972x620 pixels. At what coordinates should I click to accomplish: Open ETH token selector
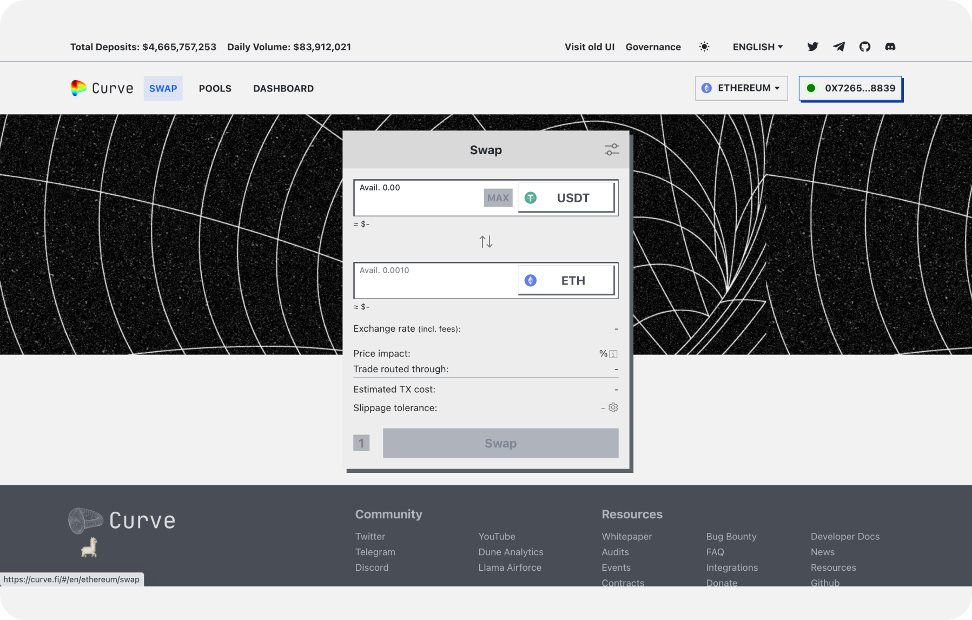click(566, 281)
